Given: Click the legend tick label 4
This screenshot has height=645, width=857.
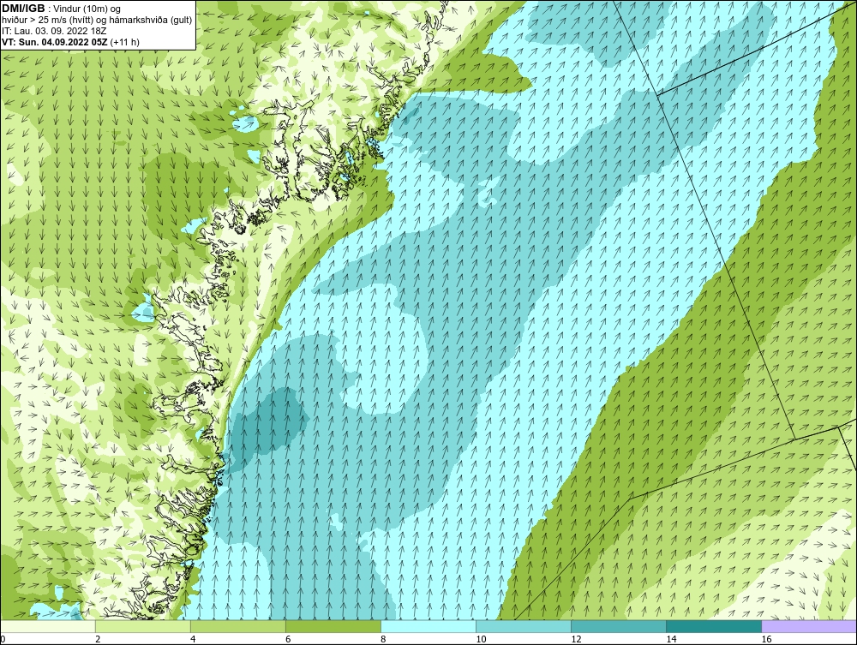Looking at the screenshot, I should (x=193, y=640).
